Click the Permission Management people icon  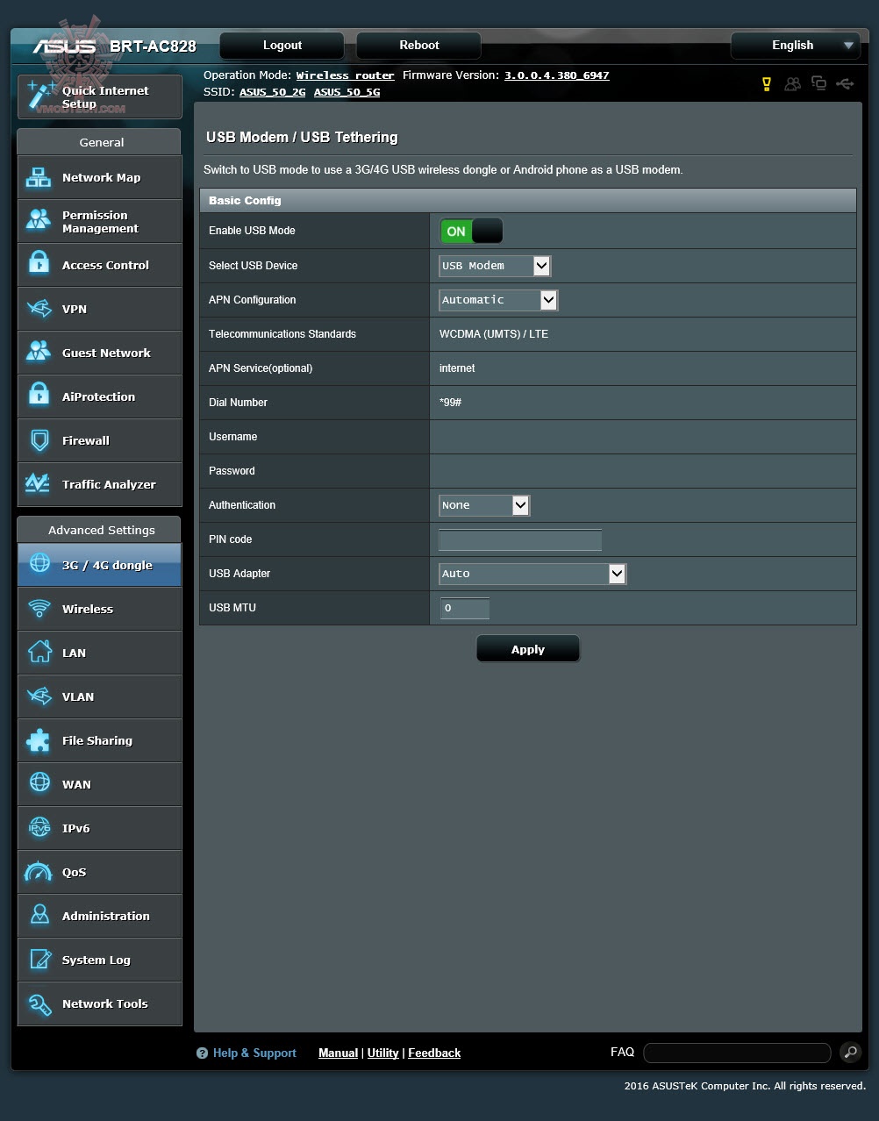[x=39, y=221]
